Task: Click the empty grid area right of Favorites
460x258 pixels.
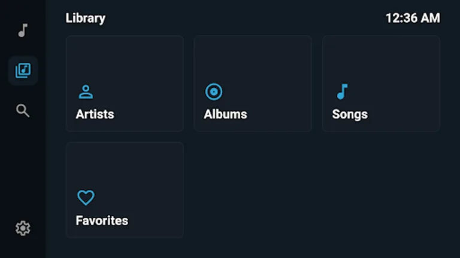Action: click(x=316, y=190)
